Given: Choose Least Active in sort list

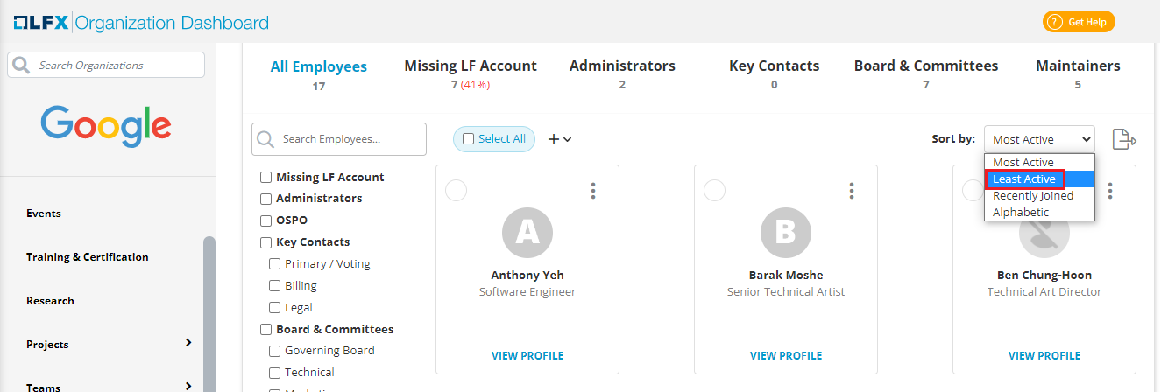Looking at the screenshot, I should [1024, 179].
